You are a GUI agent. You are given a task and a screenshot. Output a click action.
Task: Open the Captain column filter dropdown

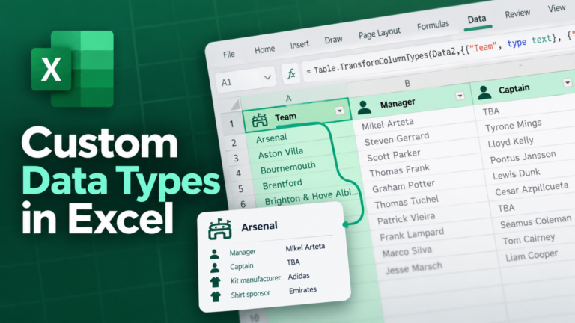click(x=568, y=83)
